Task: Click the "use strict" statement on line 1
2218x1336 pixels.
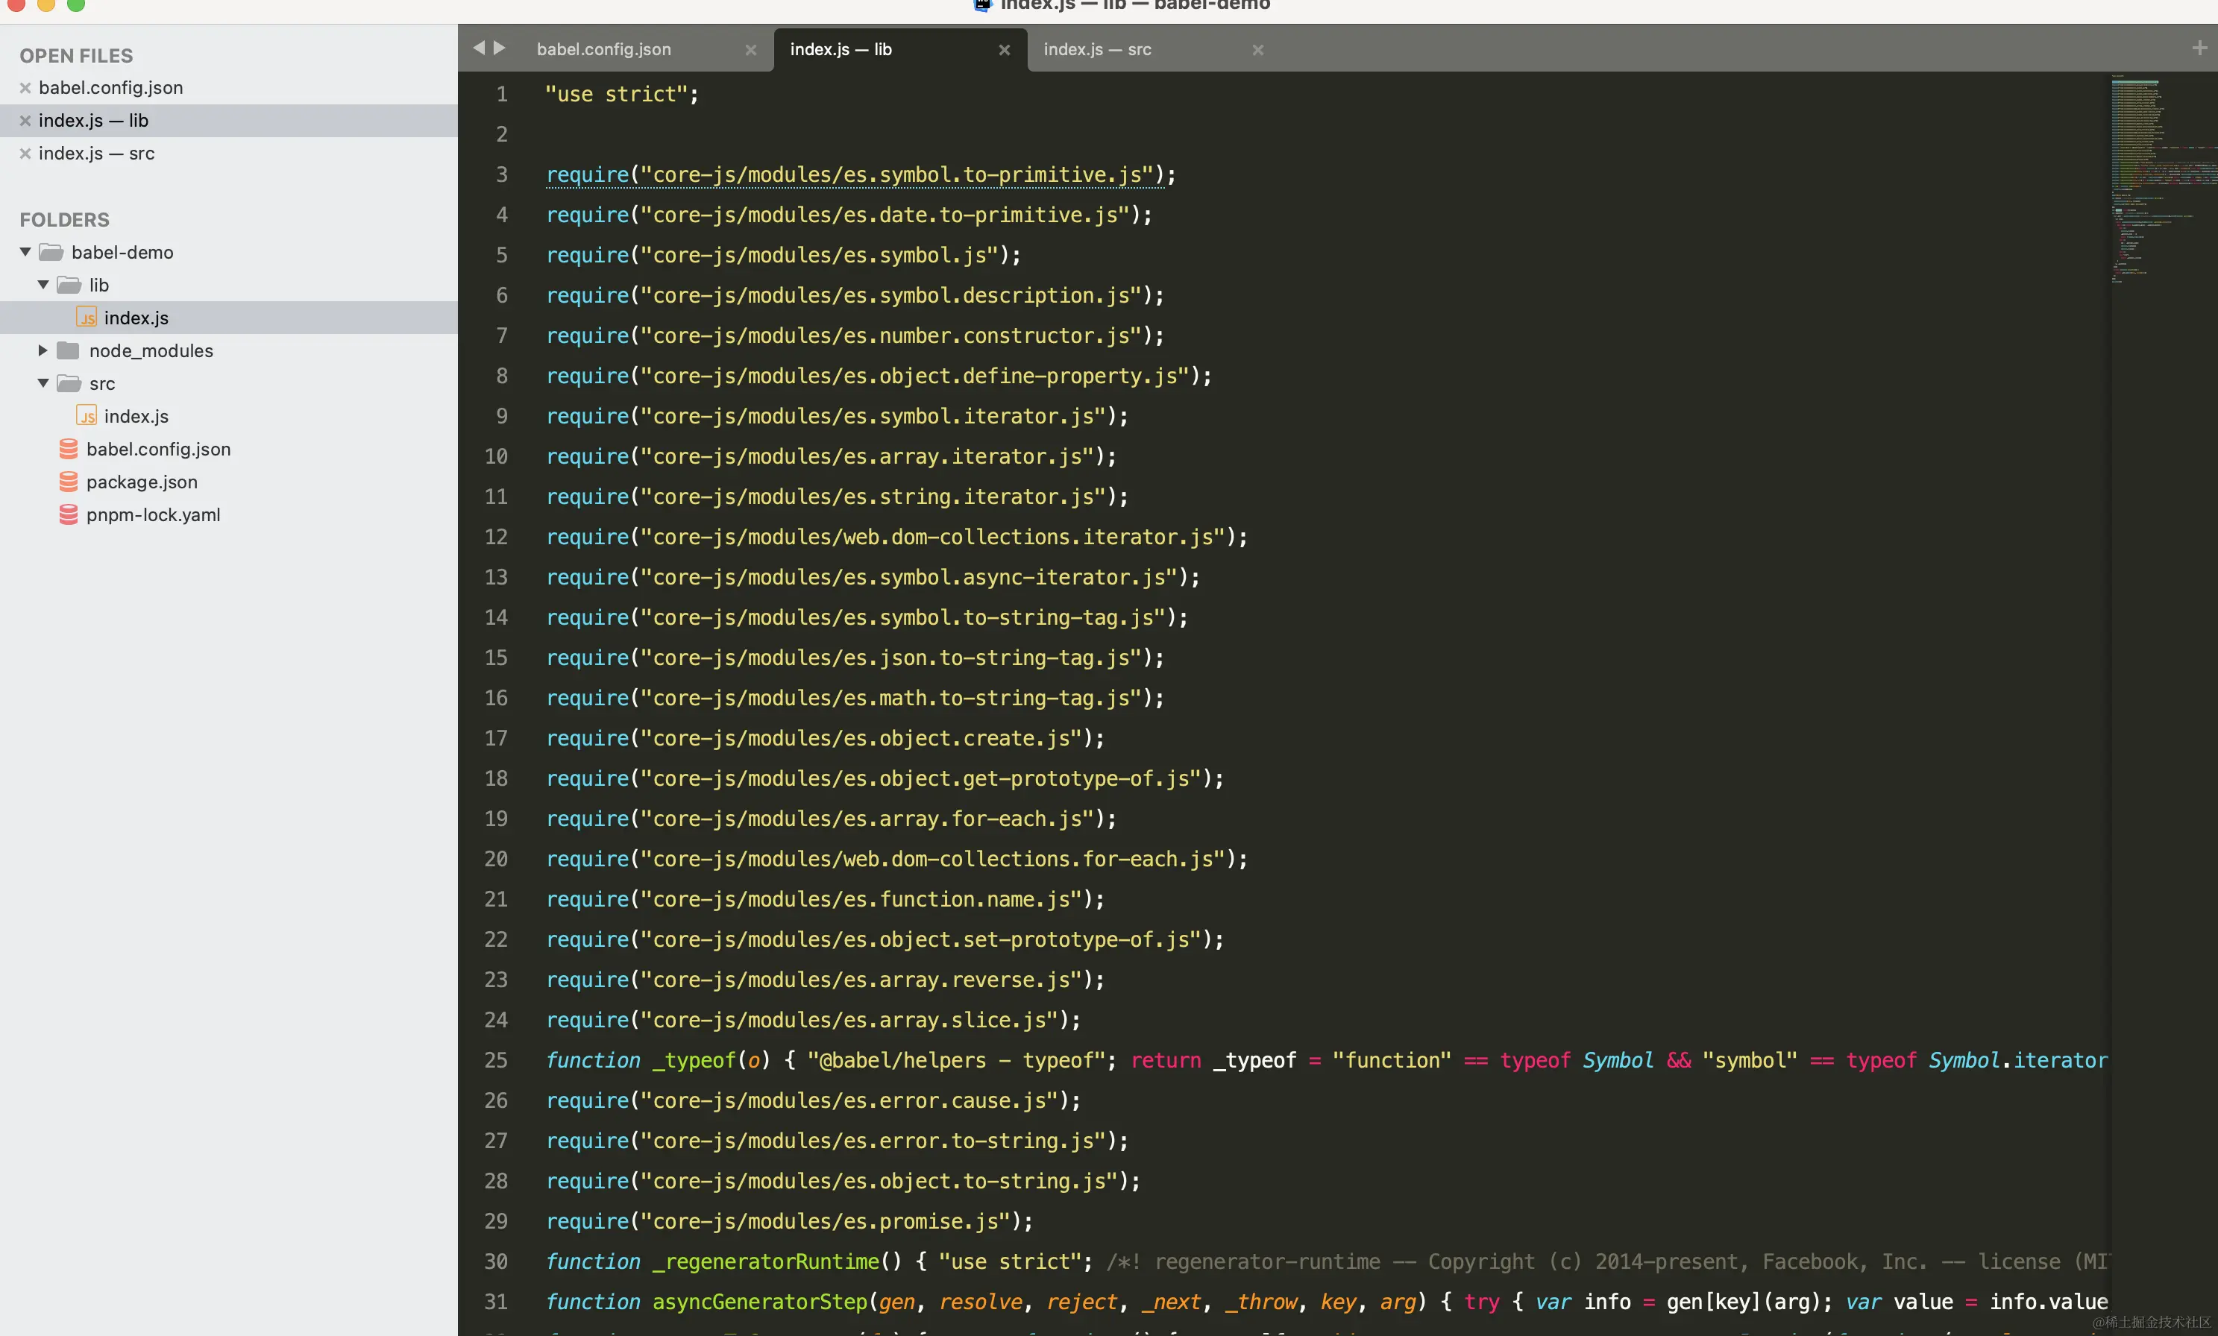Action: click(621, 94)
